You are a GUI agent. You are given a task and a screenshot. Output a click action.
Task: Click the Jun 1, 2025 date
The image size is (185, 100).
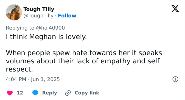point(45,79)
